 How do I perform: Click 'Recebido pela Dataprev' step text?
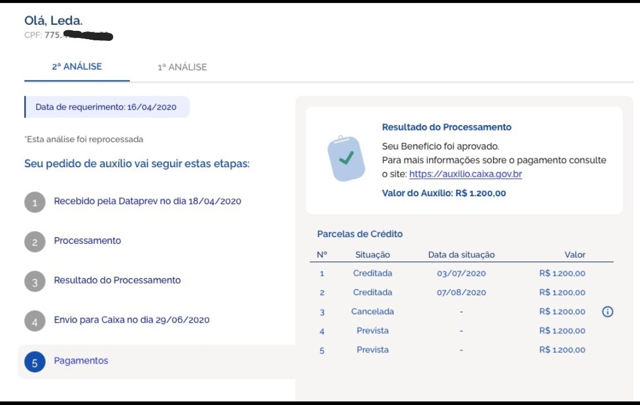tap(148, 201)
